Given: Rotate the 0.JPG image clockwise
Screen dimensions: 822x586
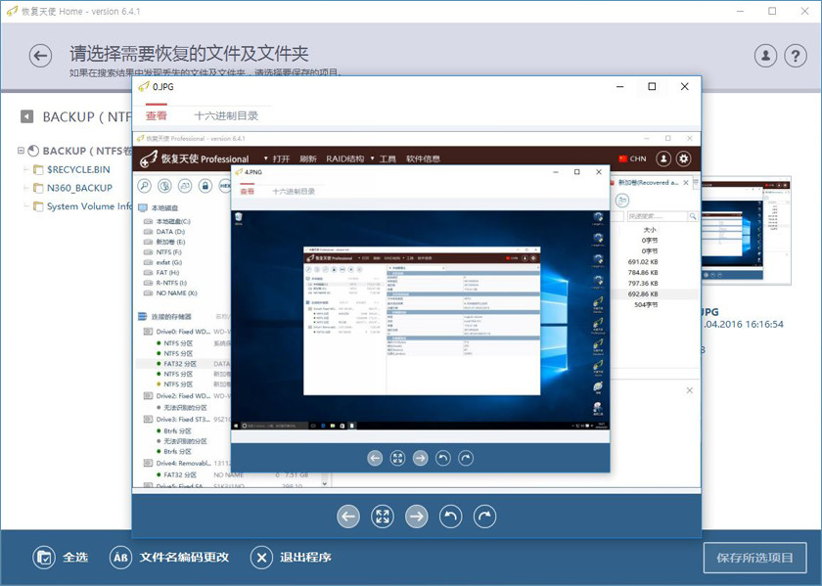Looking at the screenshot, I should [485, 517].
